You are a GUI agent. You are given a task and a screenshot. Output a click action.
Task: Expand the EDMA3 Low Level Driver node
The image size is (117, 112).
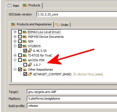15,32
